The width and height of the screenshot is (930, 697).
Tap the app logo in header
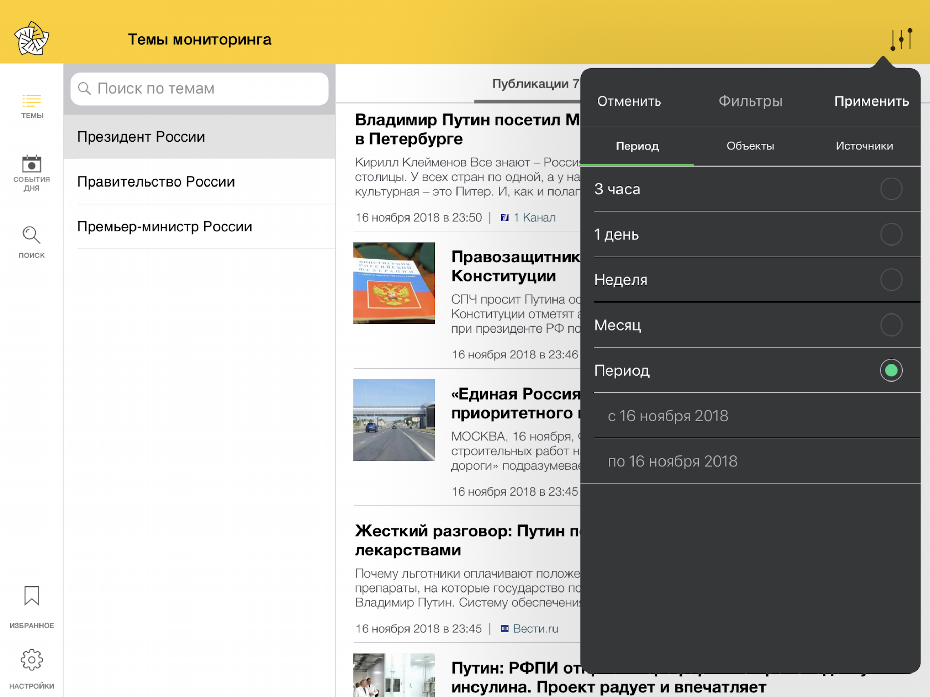32,38
